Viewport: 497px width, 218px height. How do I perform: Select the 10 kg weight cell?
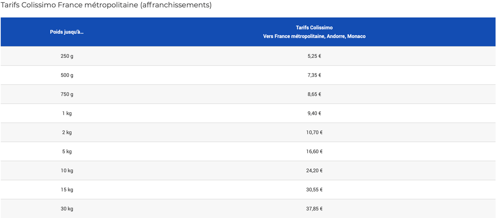click(67, 170)
